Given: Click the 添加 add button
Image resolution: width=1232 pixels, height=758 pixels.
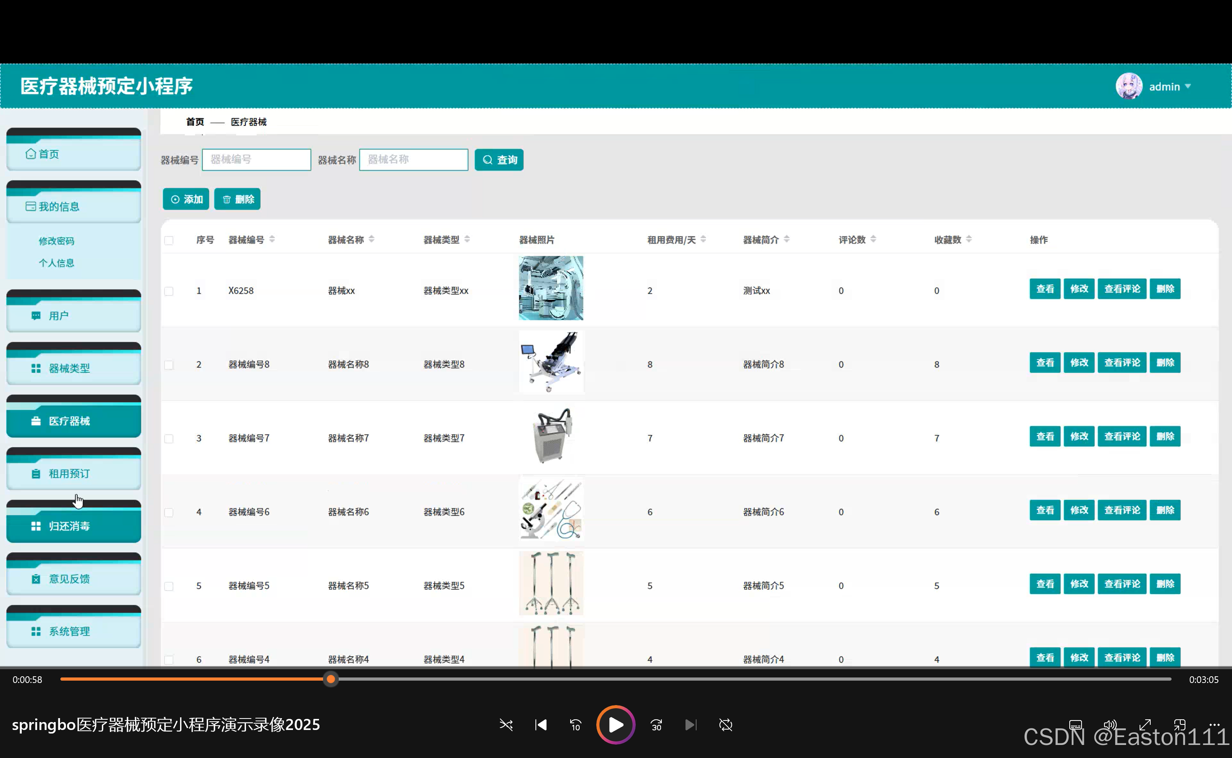Looking at the screenshot, I should (186, 199).
